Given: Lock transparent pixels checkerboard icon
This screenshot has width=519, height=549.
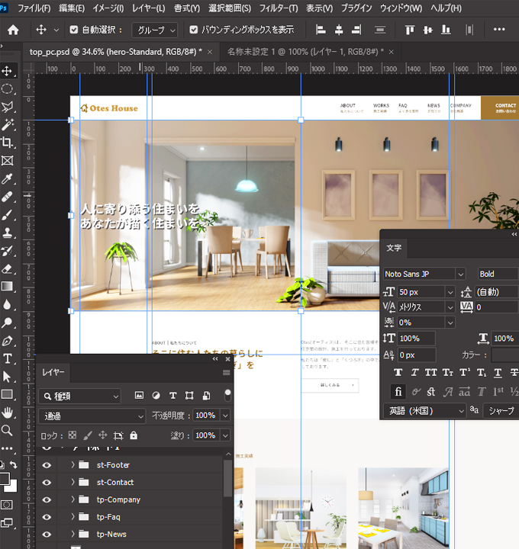Looking at the screenshot, I should click(x=73, y=435).
